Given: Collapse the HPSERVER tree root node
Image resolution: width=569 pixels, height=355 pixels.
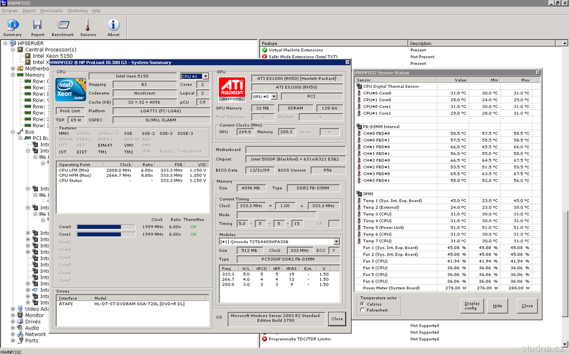Looking at the screenshot, I should tap(6, 43).
